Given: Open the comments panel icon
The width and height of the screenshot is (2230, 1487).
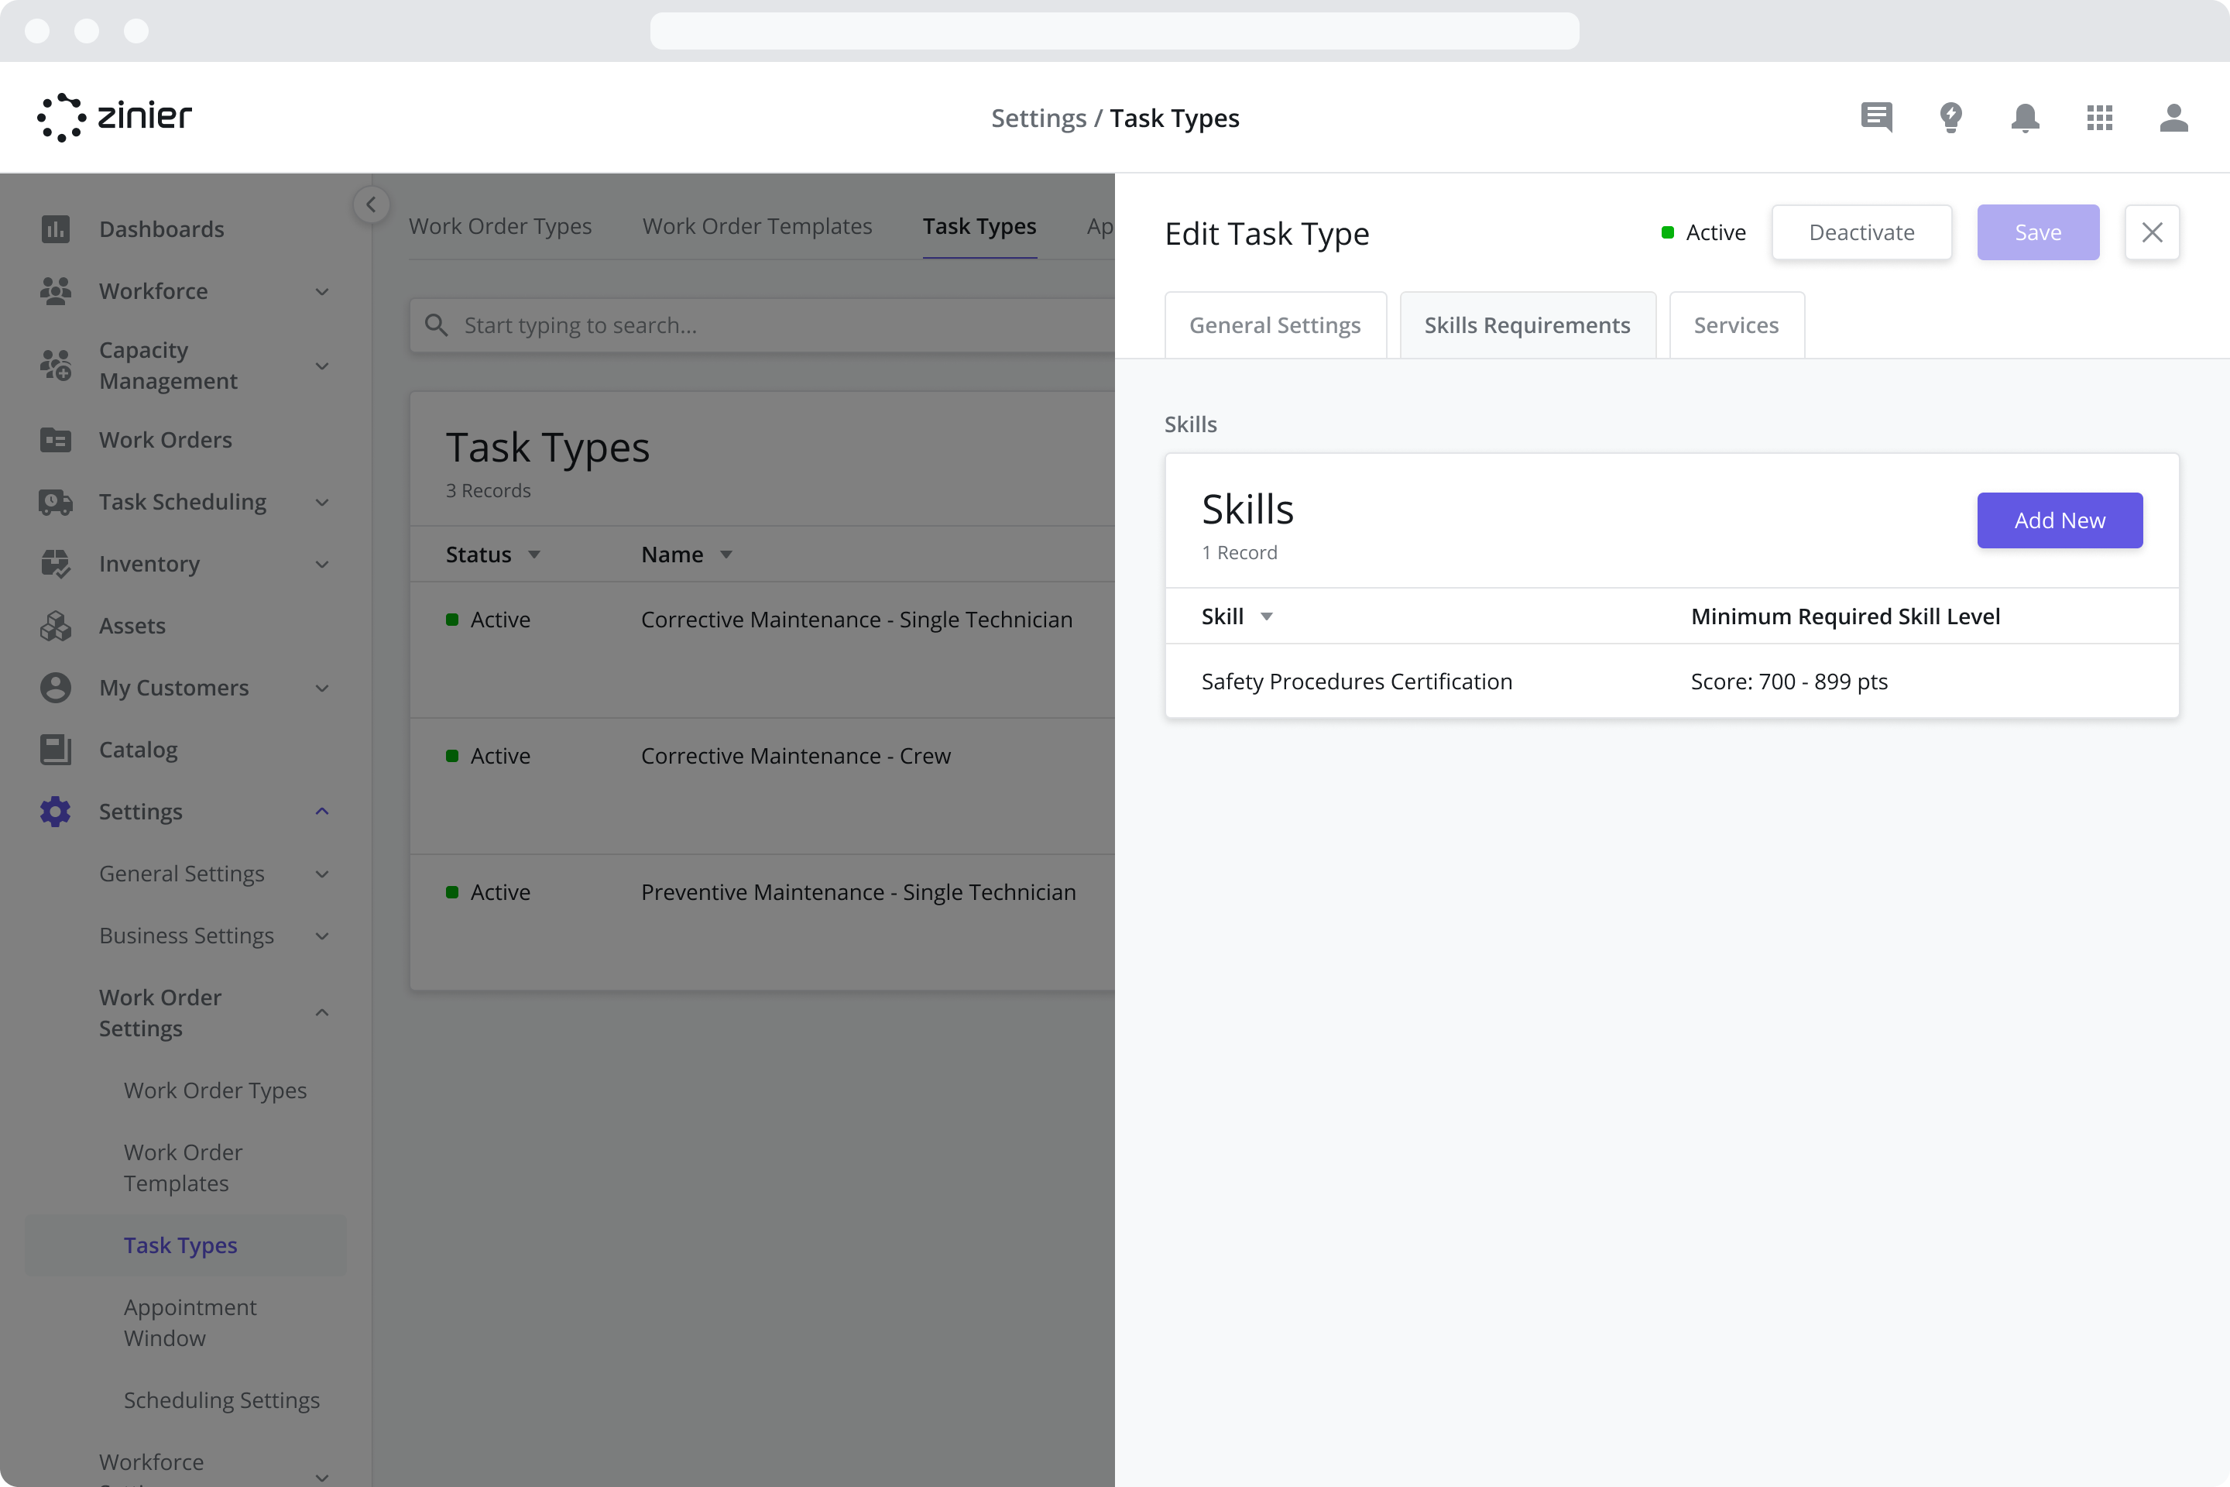Looking at the screenshot, I should click(x=1876, y=118).
